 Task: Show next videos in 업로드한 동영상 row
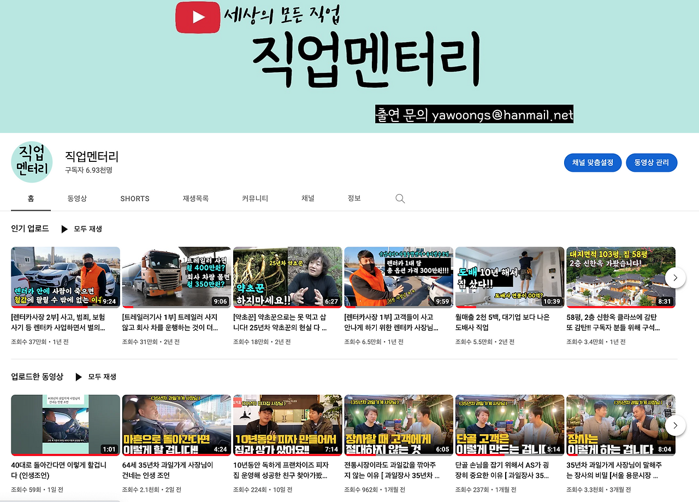pos(676,425)
